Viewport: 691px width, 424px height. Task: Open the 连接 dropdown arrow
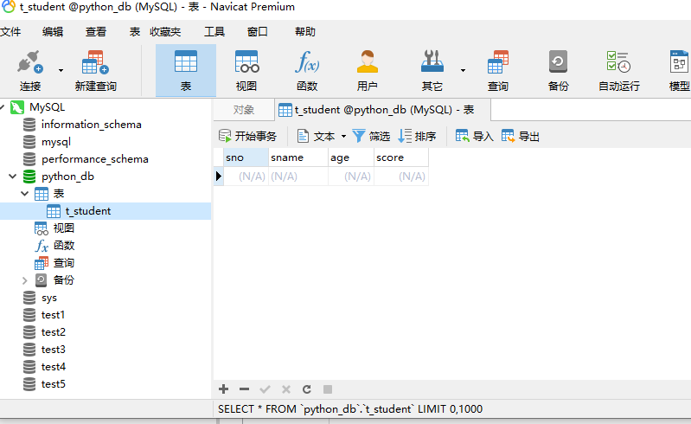(61, 70)
